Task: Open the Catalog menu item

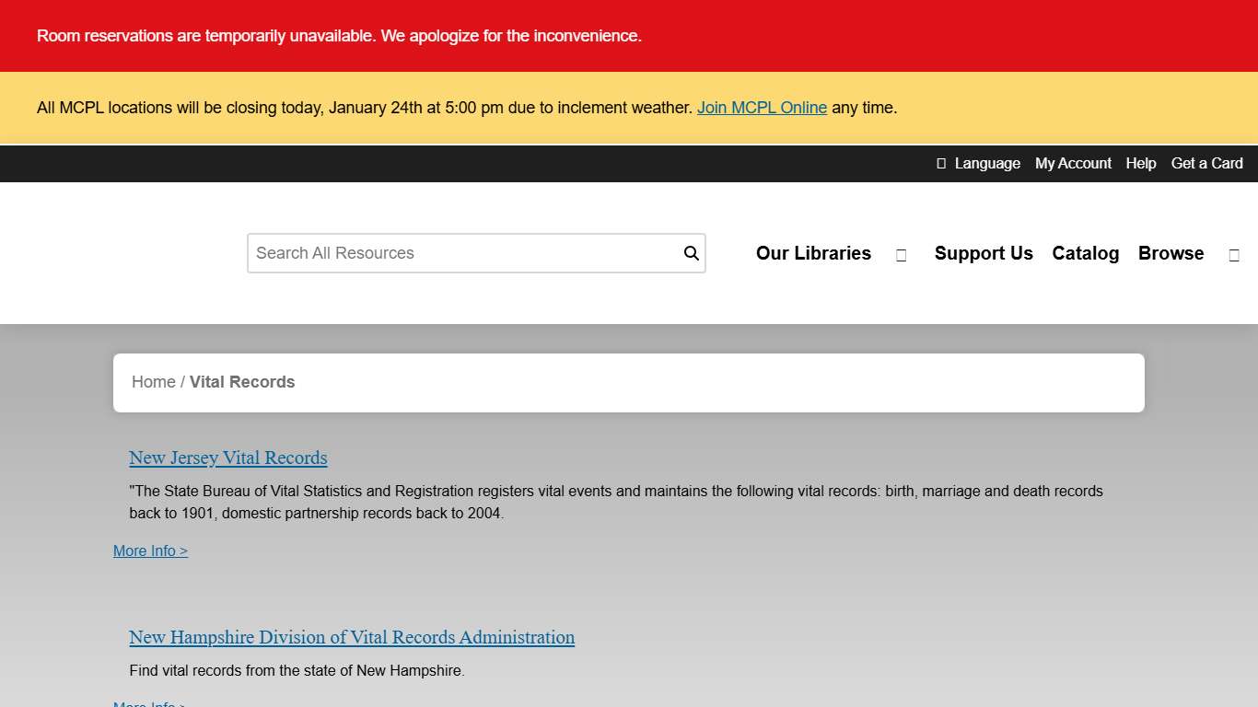Action: pos(1085,253)
